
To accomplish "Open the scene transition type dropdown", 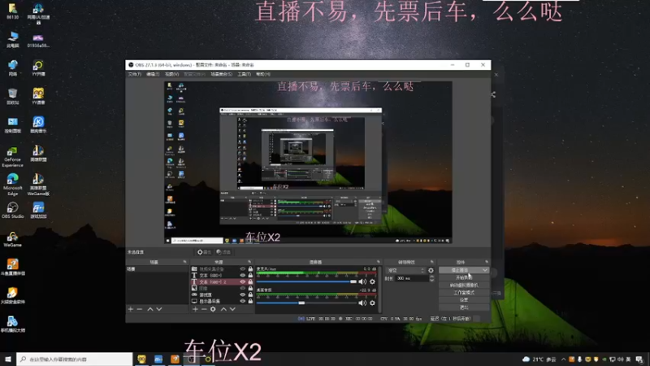I will pos(405,271).
